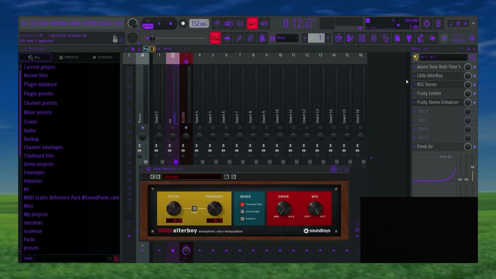The width and height of the screenshot is (496, 279).
Task: Open the Beat snap dropdown
Action: [287, 38]
